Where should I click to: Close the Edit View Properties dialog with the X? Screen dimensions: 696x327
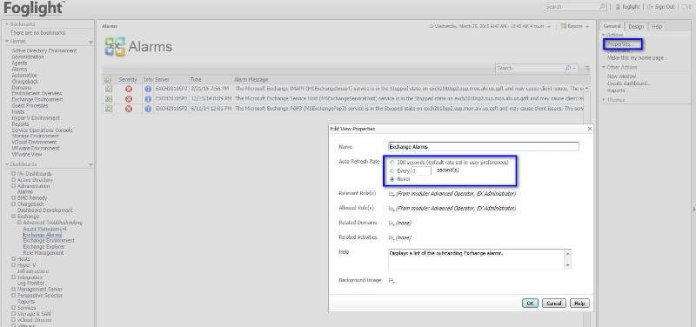point(590,129)
